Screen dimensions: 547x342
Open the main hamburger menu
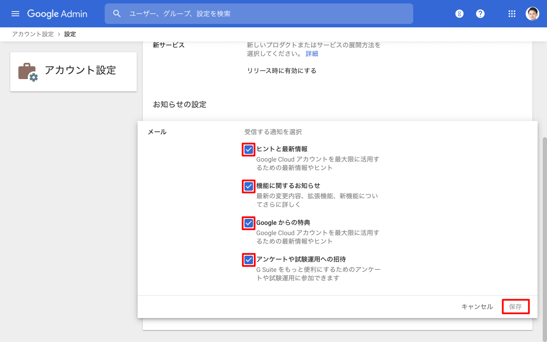pos(15,14)
